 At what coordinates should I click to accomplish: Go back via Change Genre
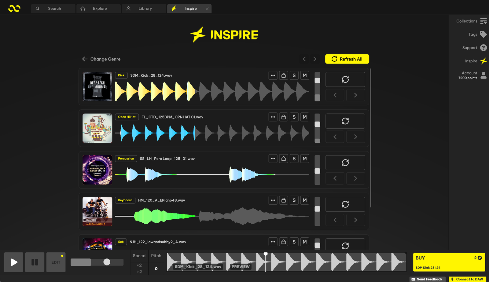101,59
